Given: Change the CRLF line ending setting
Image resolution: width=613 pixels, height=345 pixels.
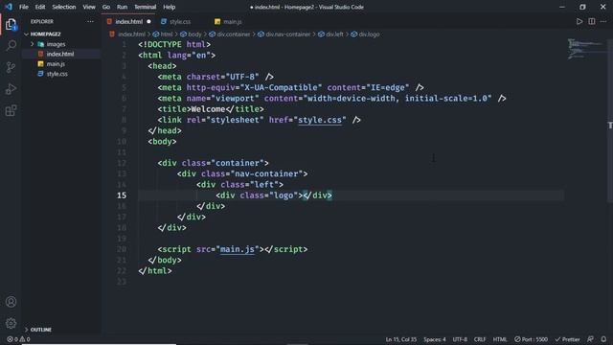Looking at the screenshot, I should point(480,339).
